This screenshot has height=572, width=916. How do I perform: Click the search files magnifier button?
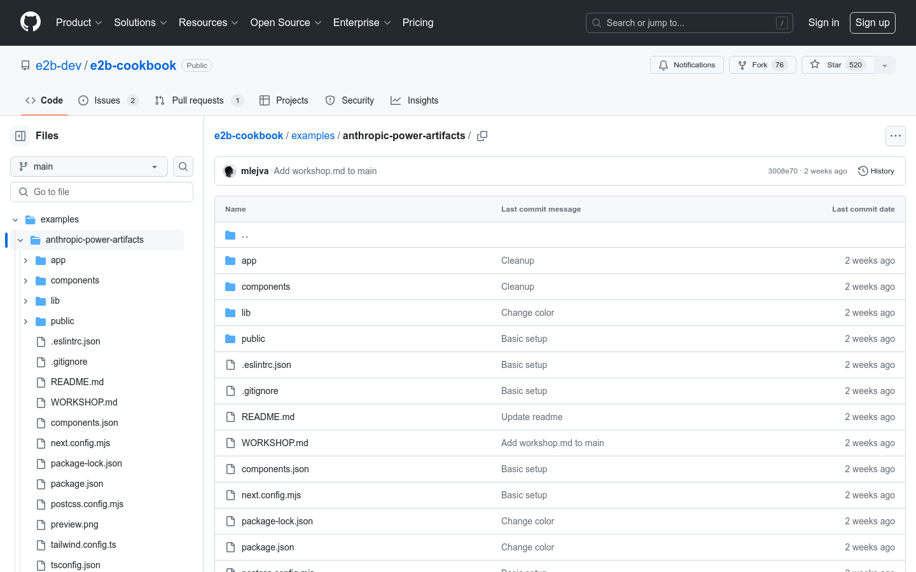(x=183, y=167)
